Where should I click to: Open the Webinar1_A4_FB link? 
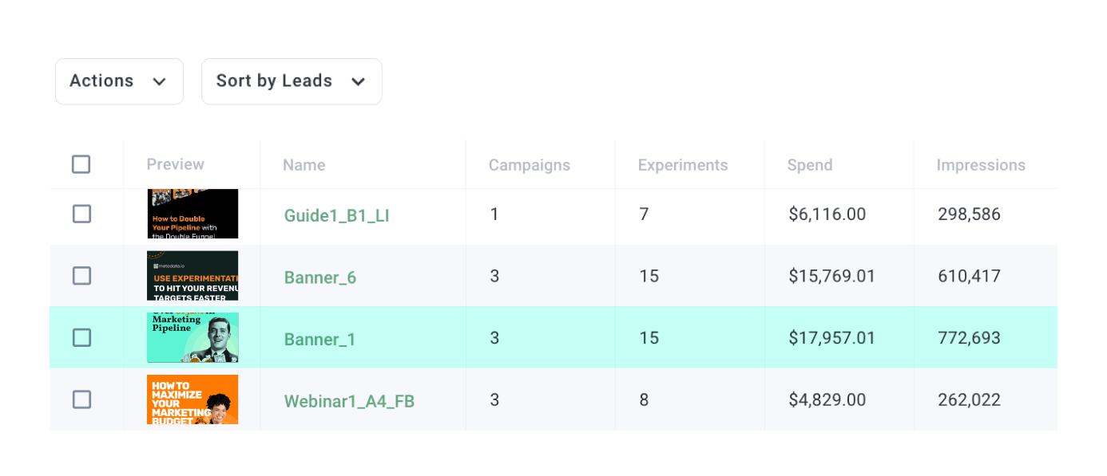click(x=349, y=401)
